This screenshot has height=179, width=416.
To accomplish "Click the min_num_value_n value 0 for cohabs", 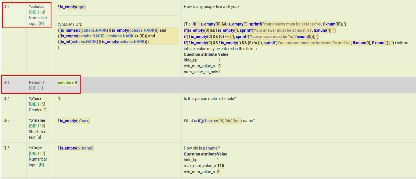I will (219, 66).
